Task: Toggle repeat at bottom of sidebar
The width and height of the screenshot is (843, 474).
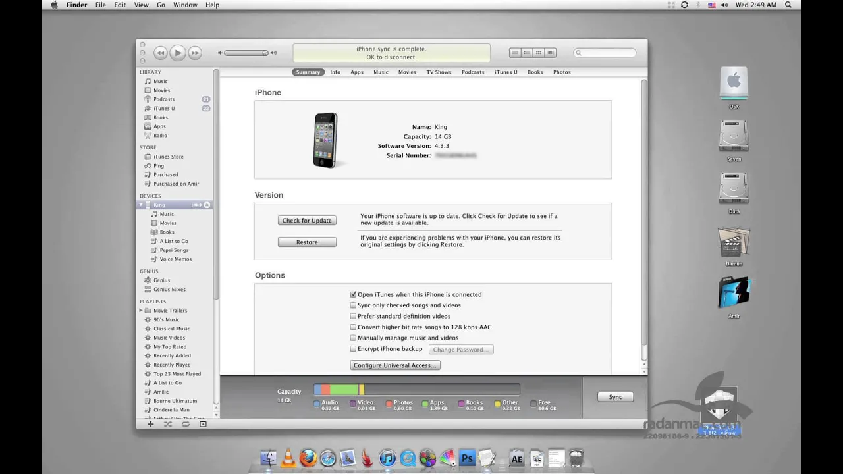Action: coord(186,424)
